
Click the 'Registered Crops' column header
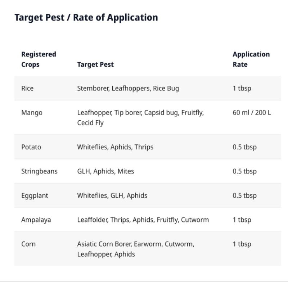point(39,59)
